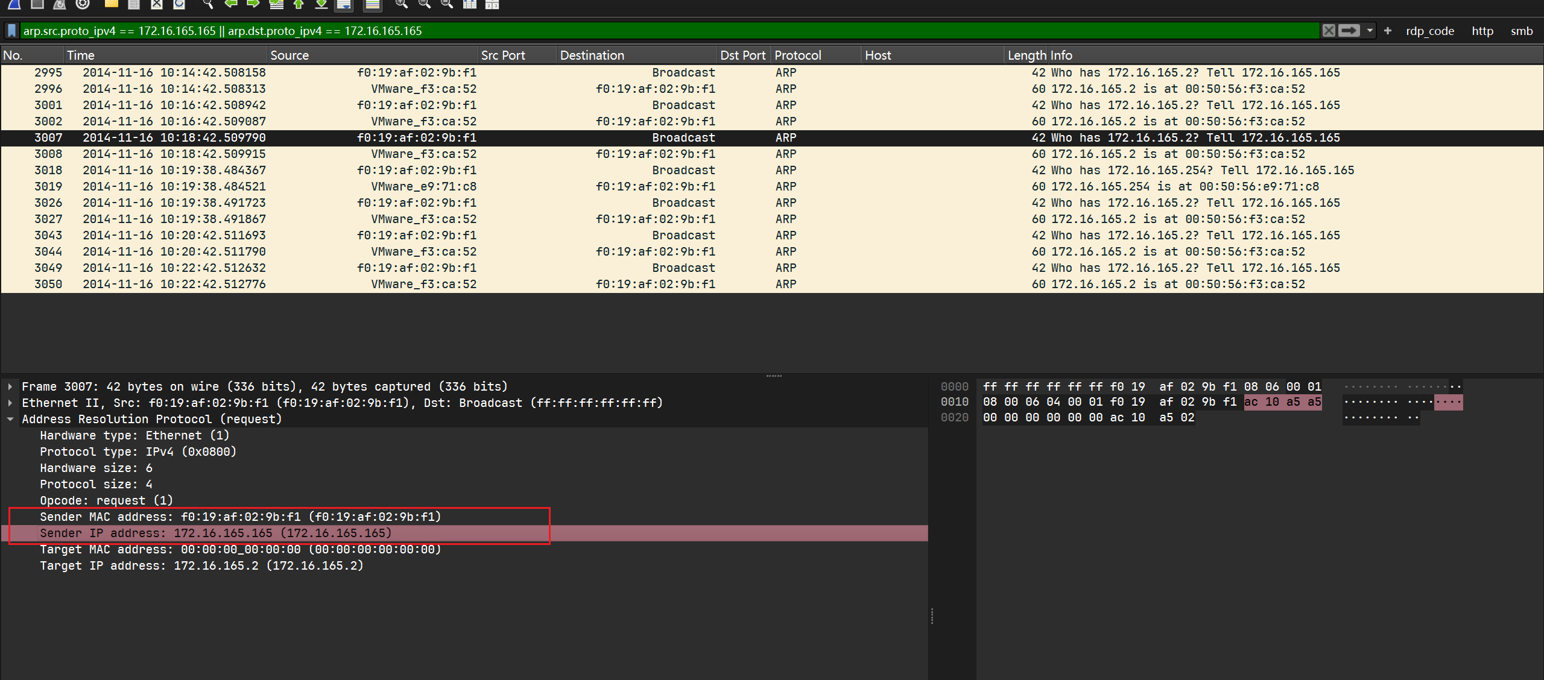Expand the Frame 3007 tree node
This screenshot has width=1544, height=680.
[10, 386]
